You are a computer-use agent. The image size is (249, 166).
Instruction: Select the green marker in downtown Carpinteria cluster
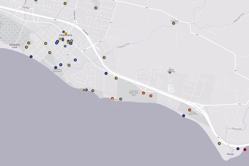coord(72,41)
